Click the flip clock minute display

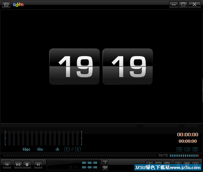tap(128, 67)
